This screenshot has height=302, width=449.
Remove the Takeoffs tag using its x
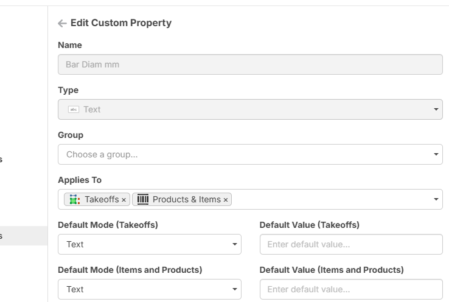point(124,200)
